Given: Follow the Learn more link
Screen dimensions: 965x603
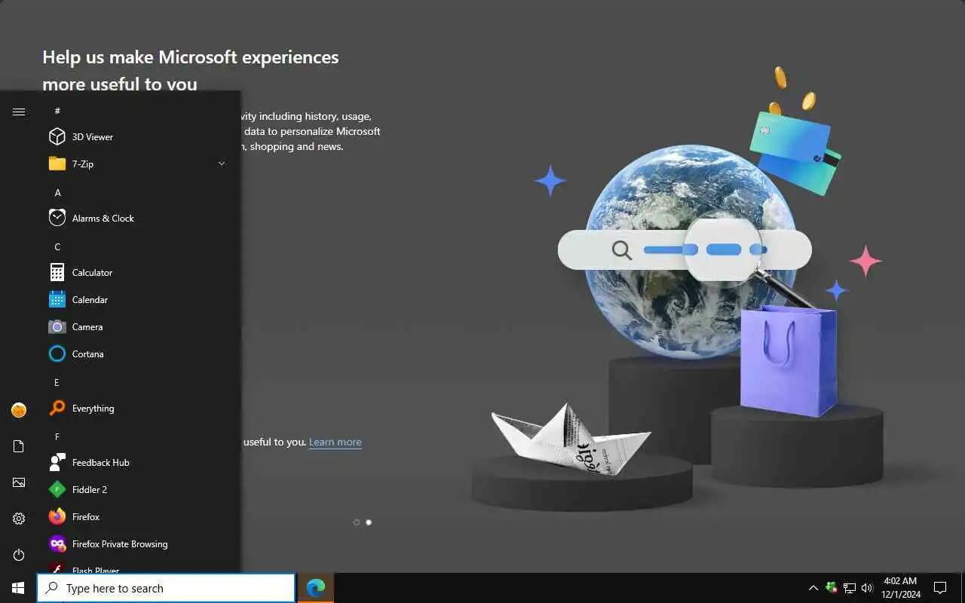Looking at the screenshot, I should coord(335,442).
